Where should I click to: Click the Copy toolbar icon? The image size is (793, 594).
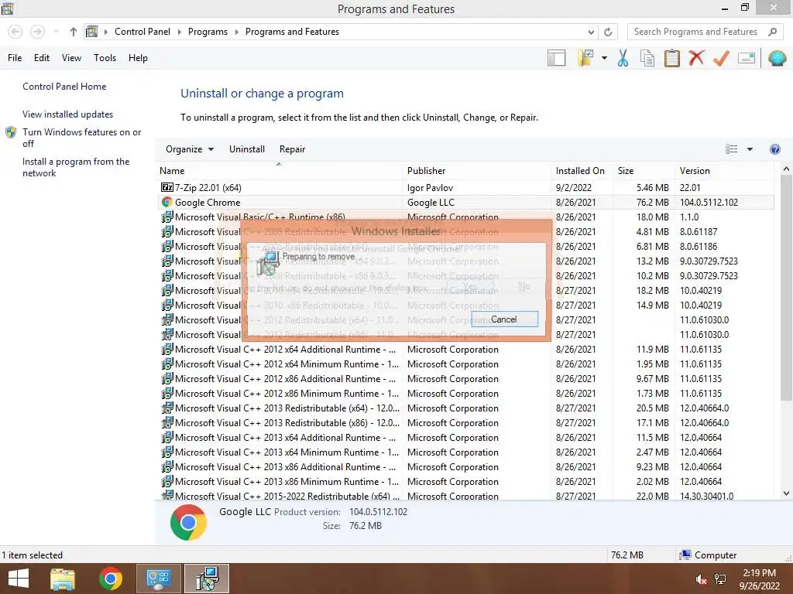click(x=647, y=58)
